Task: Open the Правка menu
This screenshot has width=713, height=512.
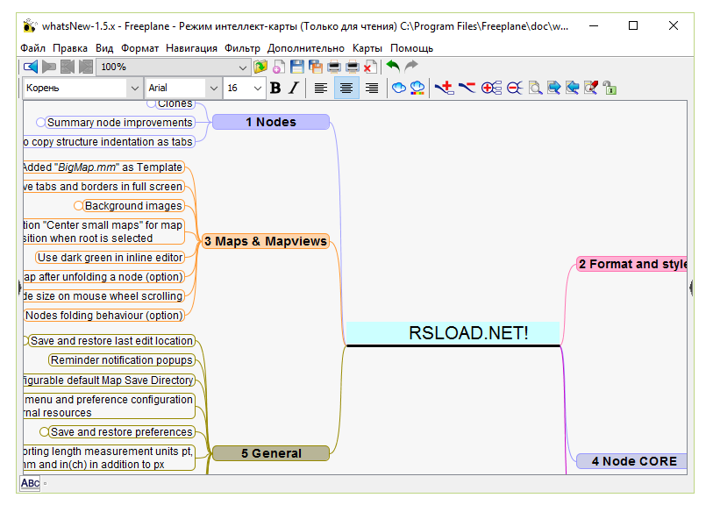Action: click(70, 48)
